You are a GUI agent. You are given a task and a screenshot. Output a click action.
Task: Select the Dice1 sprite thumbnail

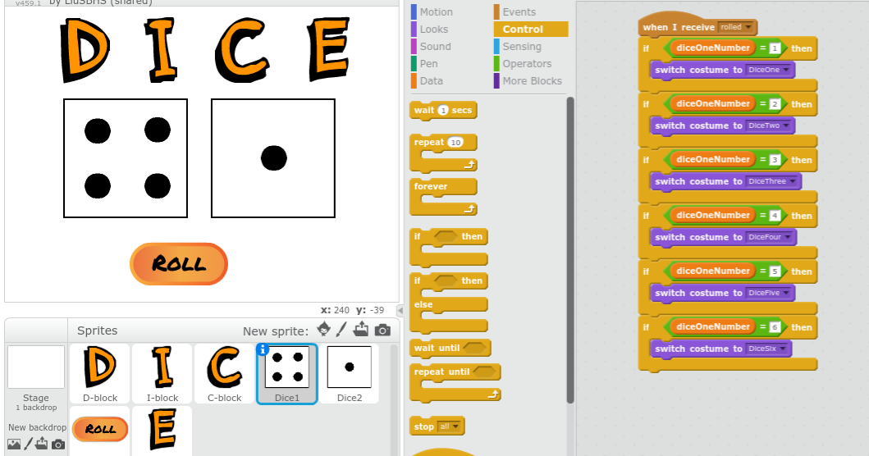[x=287, y=373]
